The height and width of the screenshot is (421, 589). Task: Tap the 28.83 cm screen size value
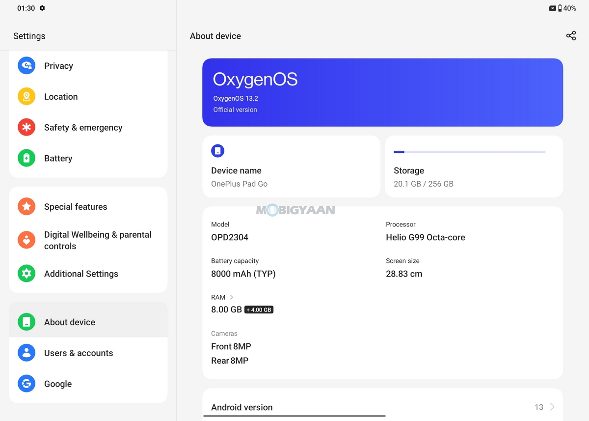(x=404, y=274)
